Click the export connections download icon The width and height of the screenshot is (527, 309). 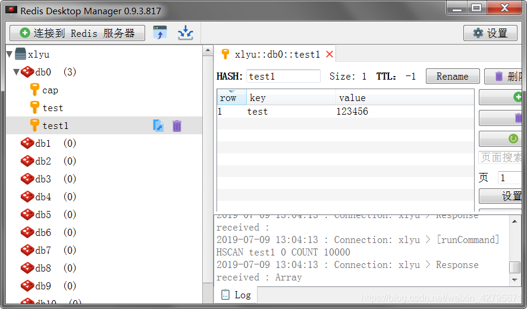[x=186, y=33]
